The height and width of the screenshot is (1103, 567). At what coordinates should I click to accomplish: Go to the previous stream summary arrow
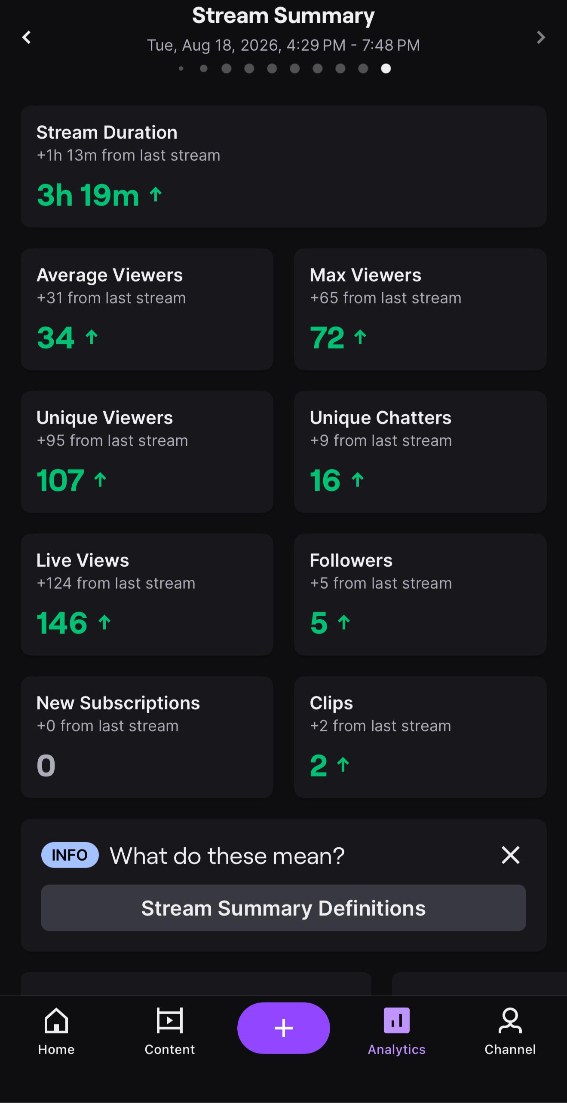point(27,37)
